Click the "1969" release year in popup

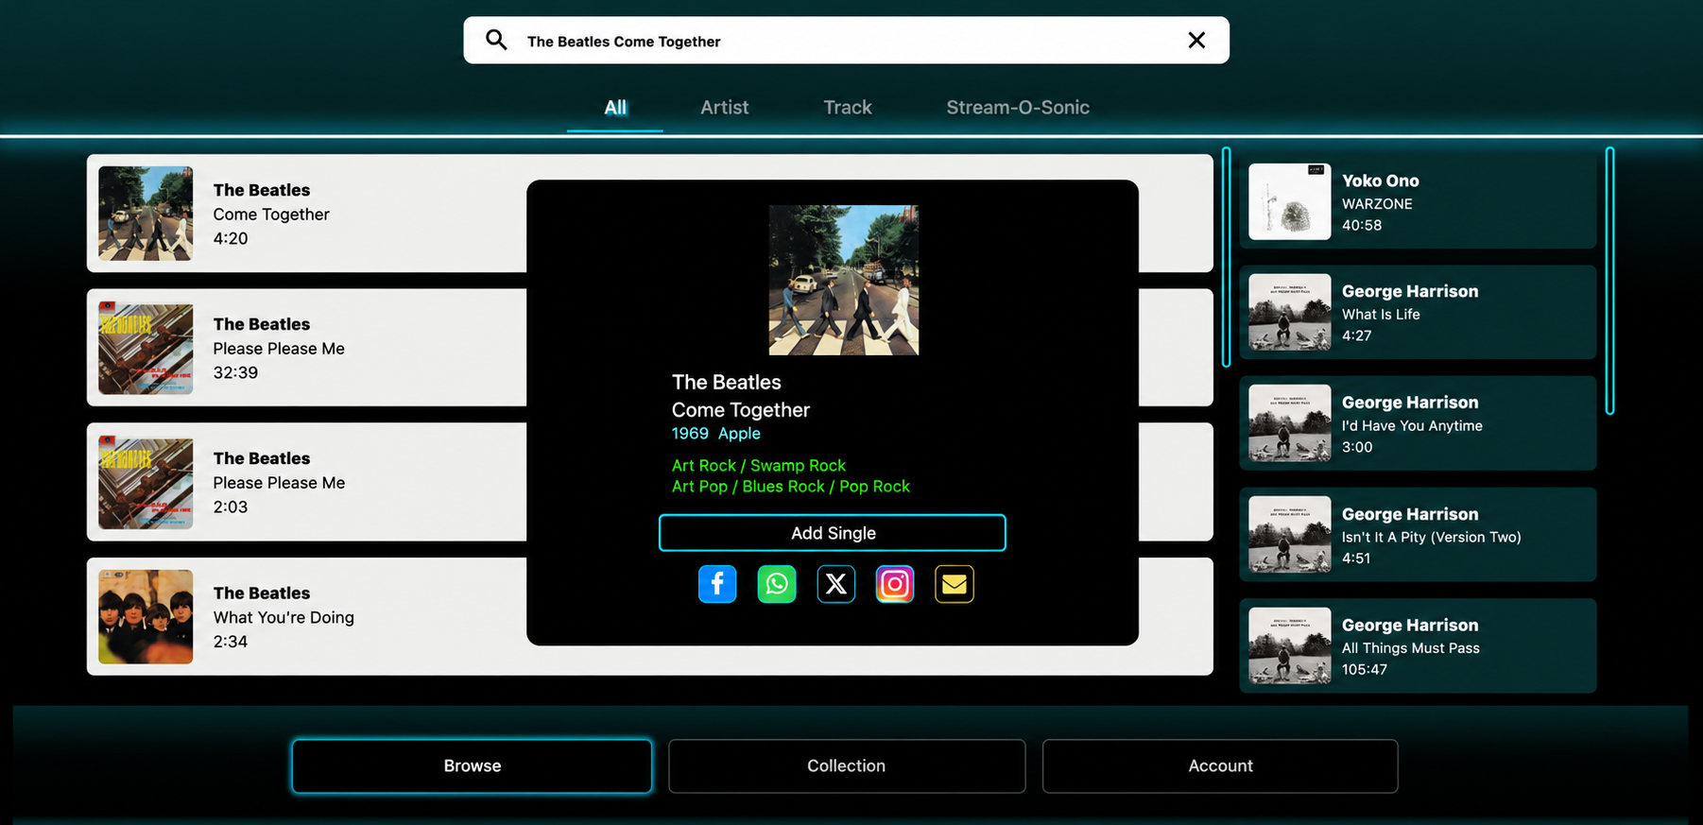click(690, 434)
